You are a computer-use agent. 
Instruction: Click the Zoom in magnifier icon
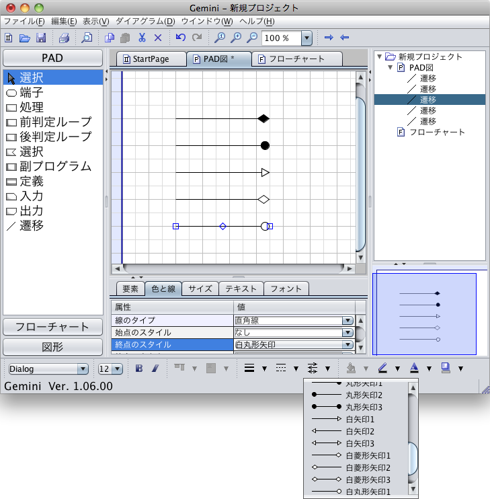coord(236,38)
